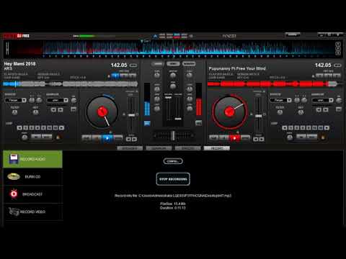Click the left deck Filter knob
This screenshot has width=346, height=259.
[x=15, y=112]
